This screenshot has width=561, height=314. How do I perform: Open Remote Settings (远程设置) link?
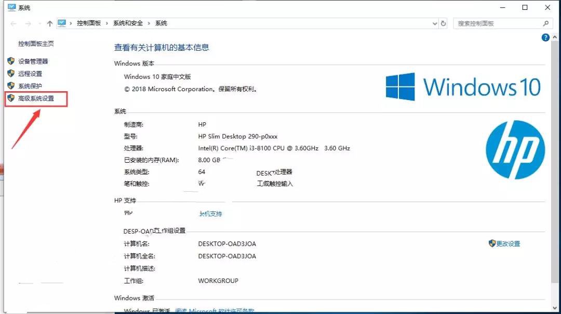coord(30,74)
